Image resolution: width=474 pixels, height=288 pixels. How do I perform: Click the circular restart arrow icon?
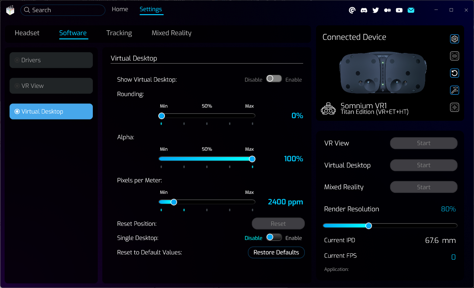click(455, 73)
